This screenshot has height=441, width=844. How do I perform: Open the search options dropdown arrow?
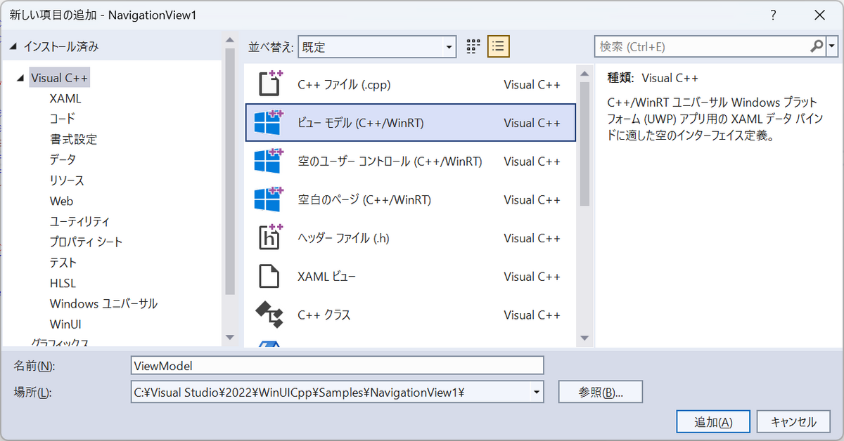[x=833, y=46]
